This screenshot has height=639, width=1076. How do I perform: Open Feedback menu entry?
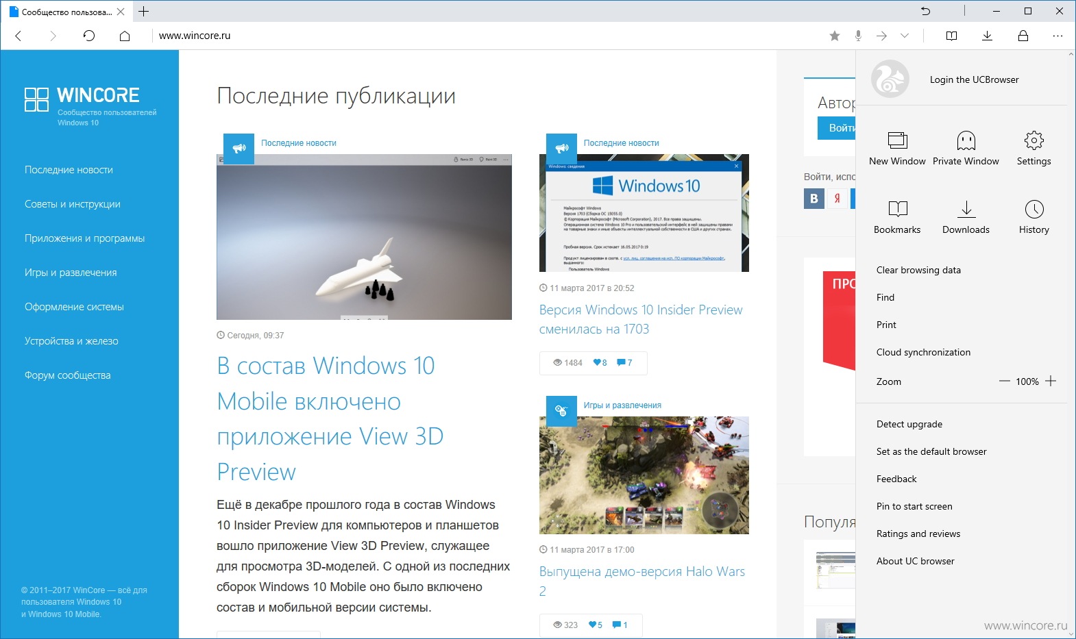[896, 479]
